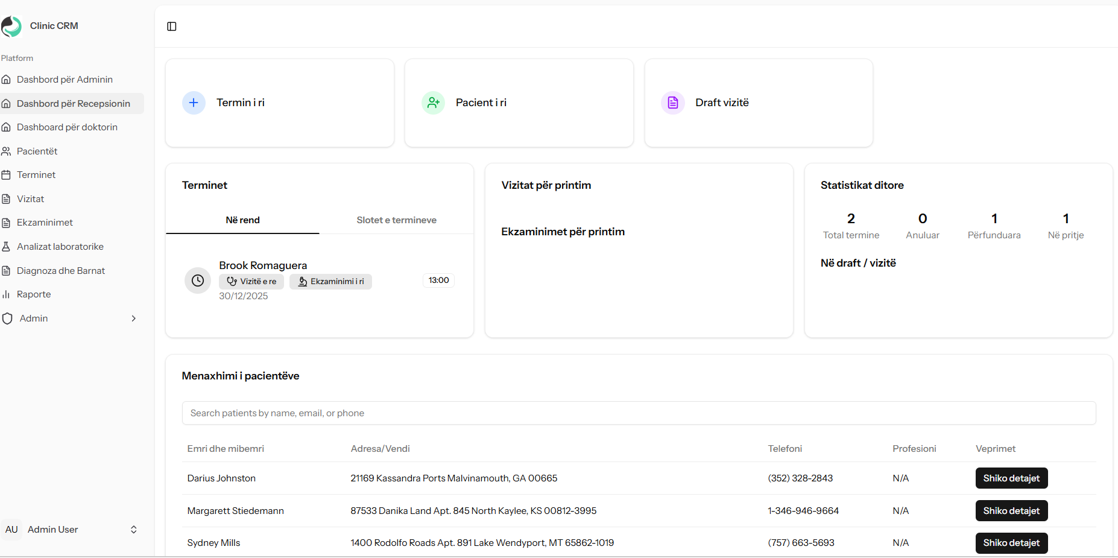Click Shiko detajet for Darius Johnston

1011,478
